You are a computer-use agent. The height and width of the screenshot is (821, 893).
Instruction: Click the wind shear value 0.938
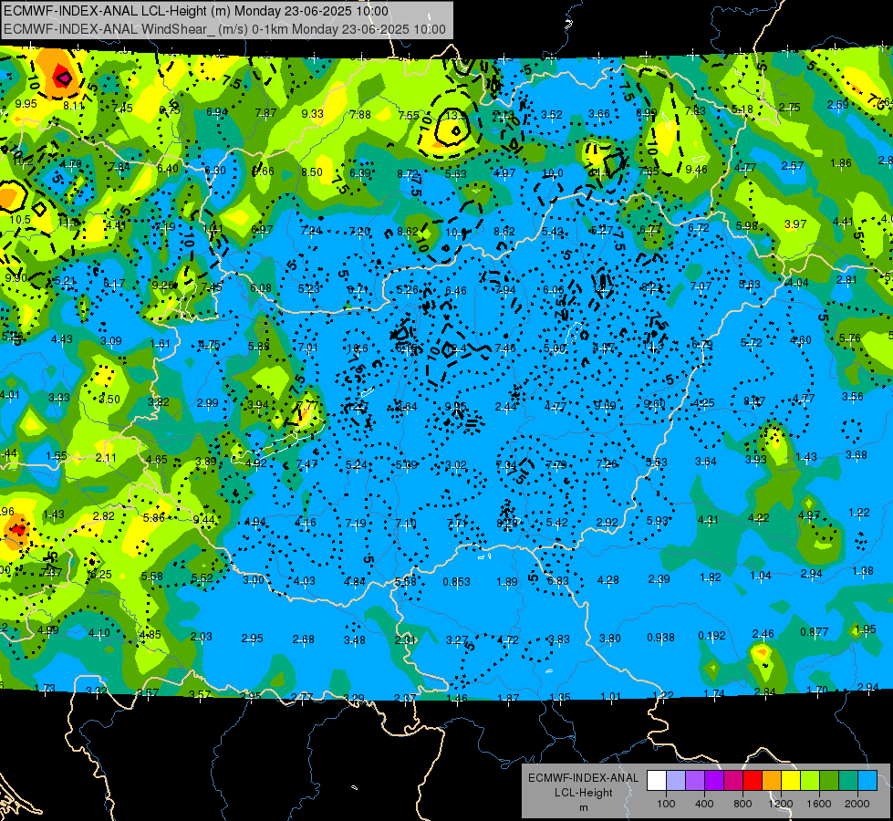click(x=660, y=637)
